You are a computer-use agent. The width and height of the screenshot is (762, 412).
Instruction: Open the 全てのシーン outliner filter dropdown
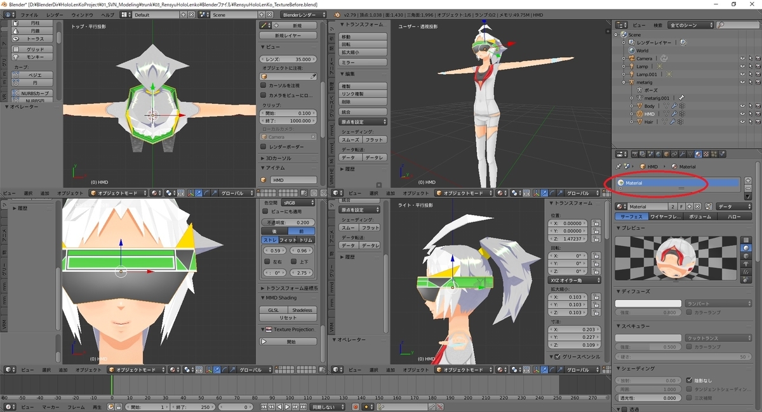pyautogui.click(x=691, y=25)
